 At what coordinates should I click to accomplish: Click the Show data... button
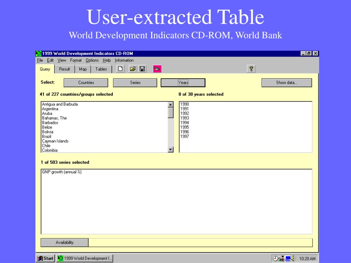[x=287, y=83]
